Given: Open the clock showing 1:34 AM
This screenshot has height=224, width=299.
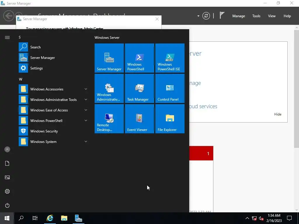Looking at the screenshot, I should tap(274, 218).
